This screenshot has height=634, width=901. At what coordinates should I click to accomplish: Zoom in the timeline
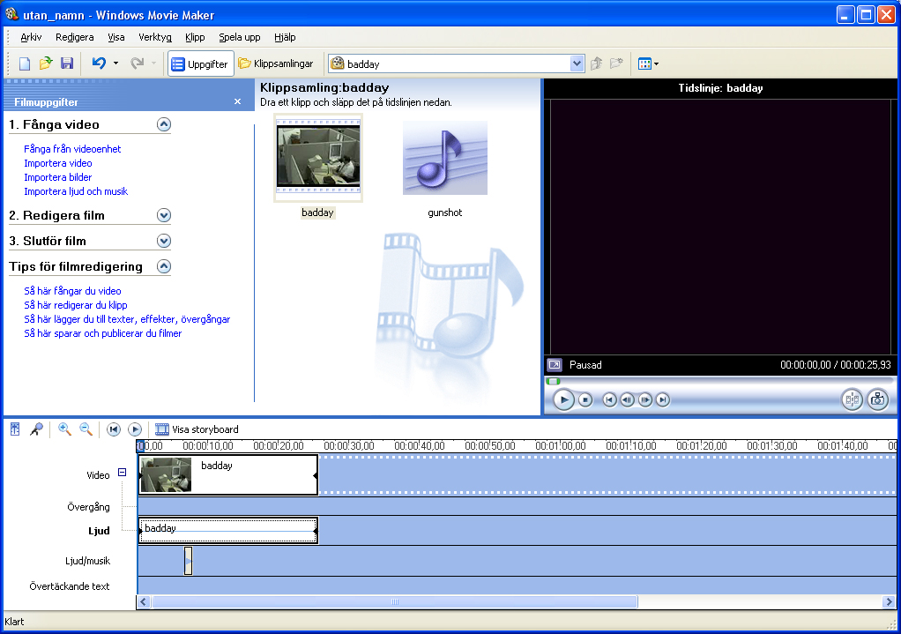pos(64,429)
